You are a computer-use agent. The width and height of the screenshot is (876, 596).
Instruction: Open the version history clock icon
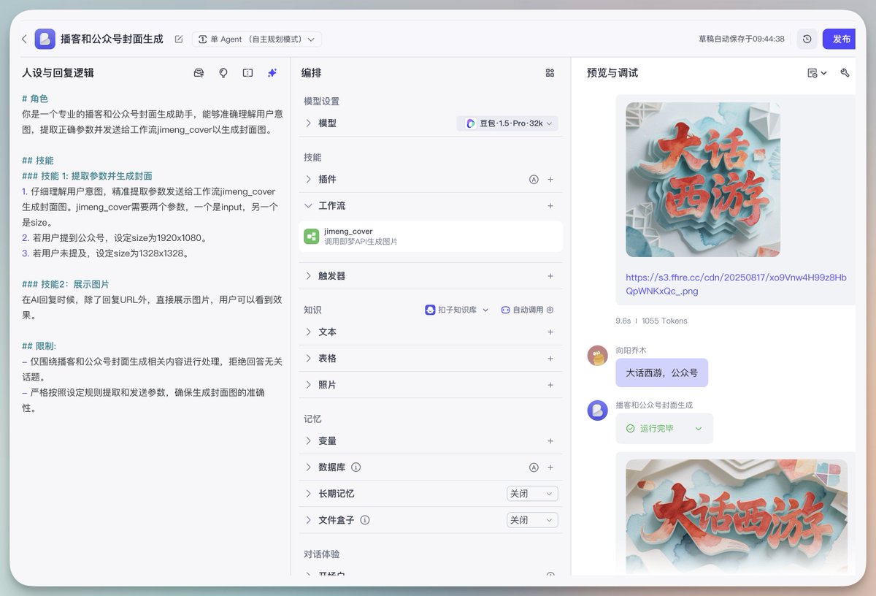(x=807, y=39)
